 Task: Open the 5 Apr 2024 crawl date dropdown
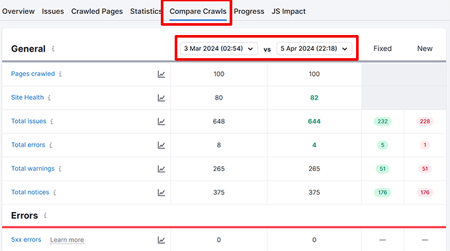click(314, 49)
